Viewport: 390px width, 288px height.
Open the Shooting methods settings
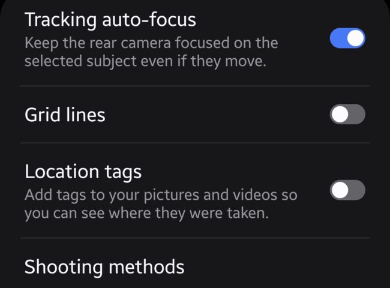point(104,266)
